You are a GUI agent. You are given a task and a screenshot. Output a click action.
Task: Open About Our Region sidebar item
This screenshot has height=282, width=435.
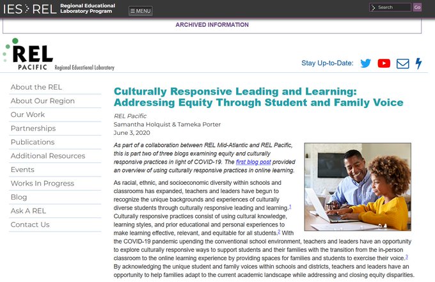42,101
